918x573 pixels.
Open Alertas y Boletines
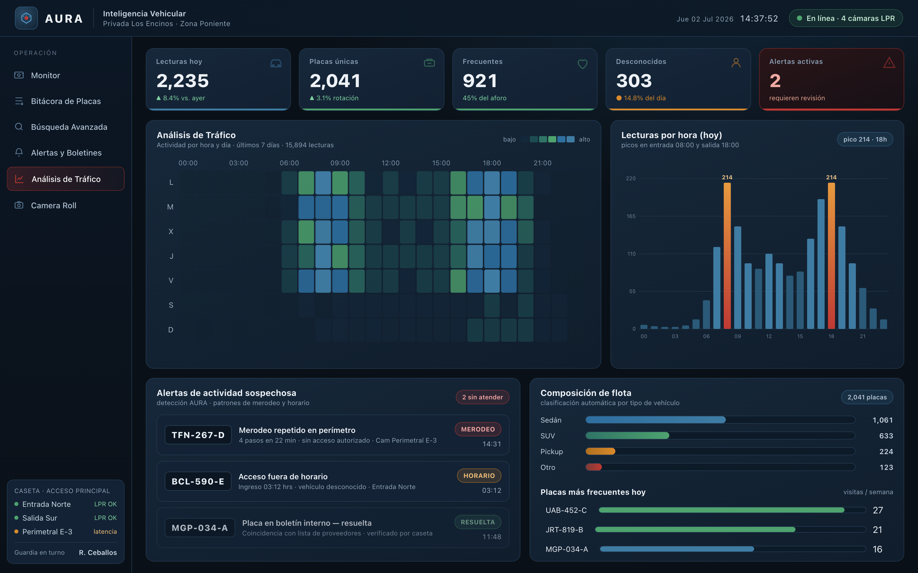pyautogui.click(x=66, y=152)
